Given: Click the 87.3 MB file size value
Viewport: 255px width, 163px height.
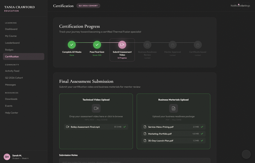Looking at the screenshot, I should coord(118,127).
